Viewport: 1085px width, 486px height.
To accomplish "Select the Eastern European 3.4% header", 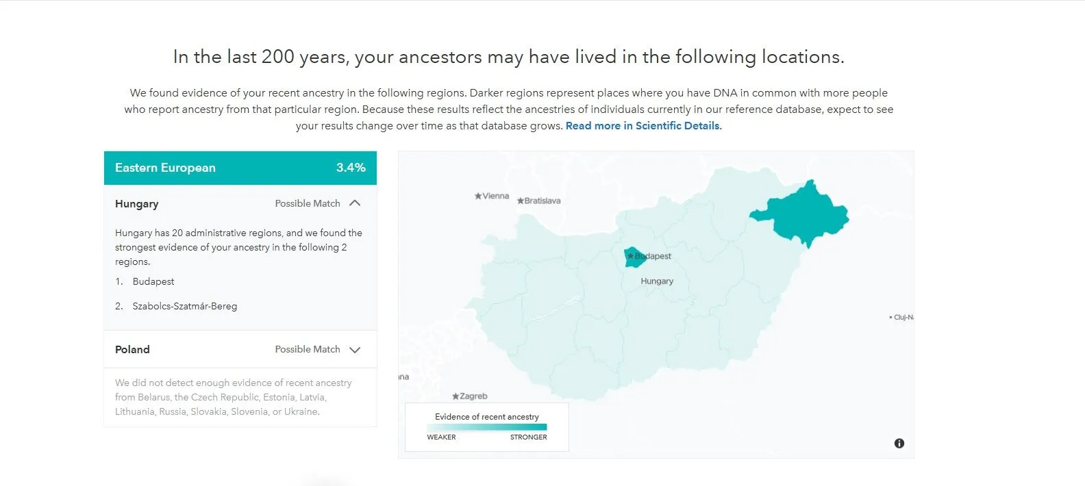I will 240,168.
